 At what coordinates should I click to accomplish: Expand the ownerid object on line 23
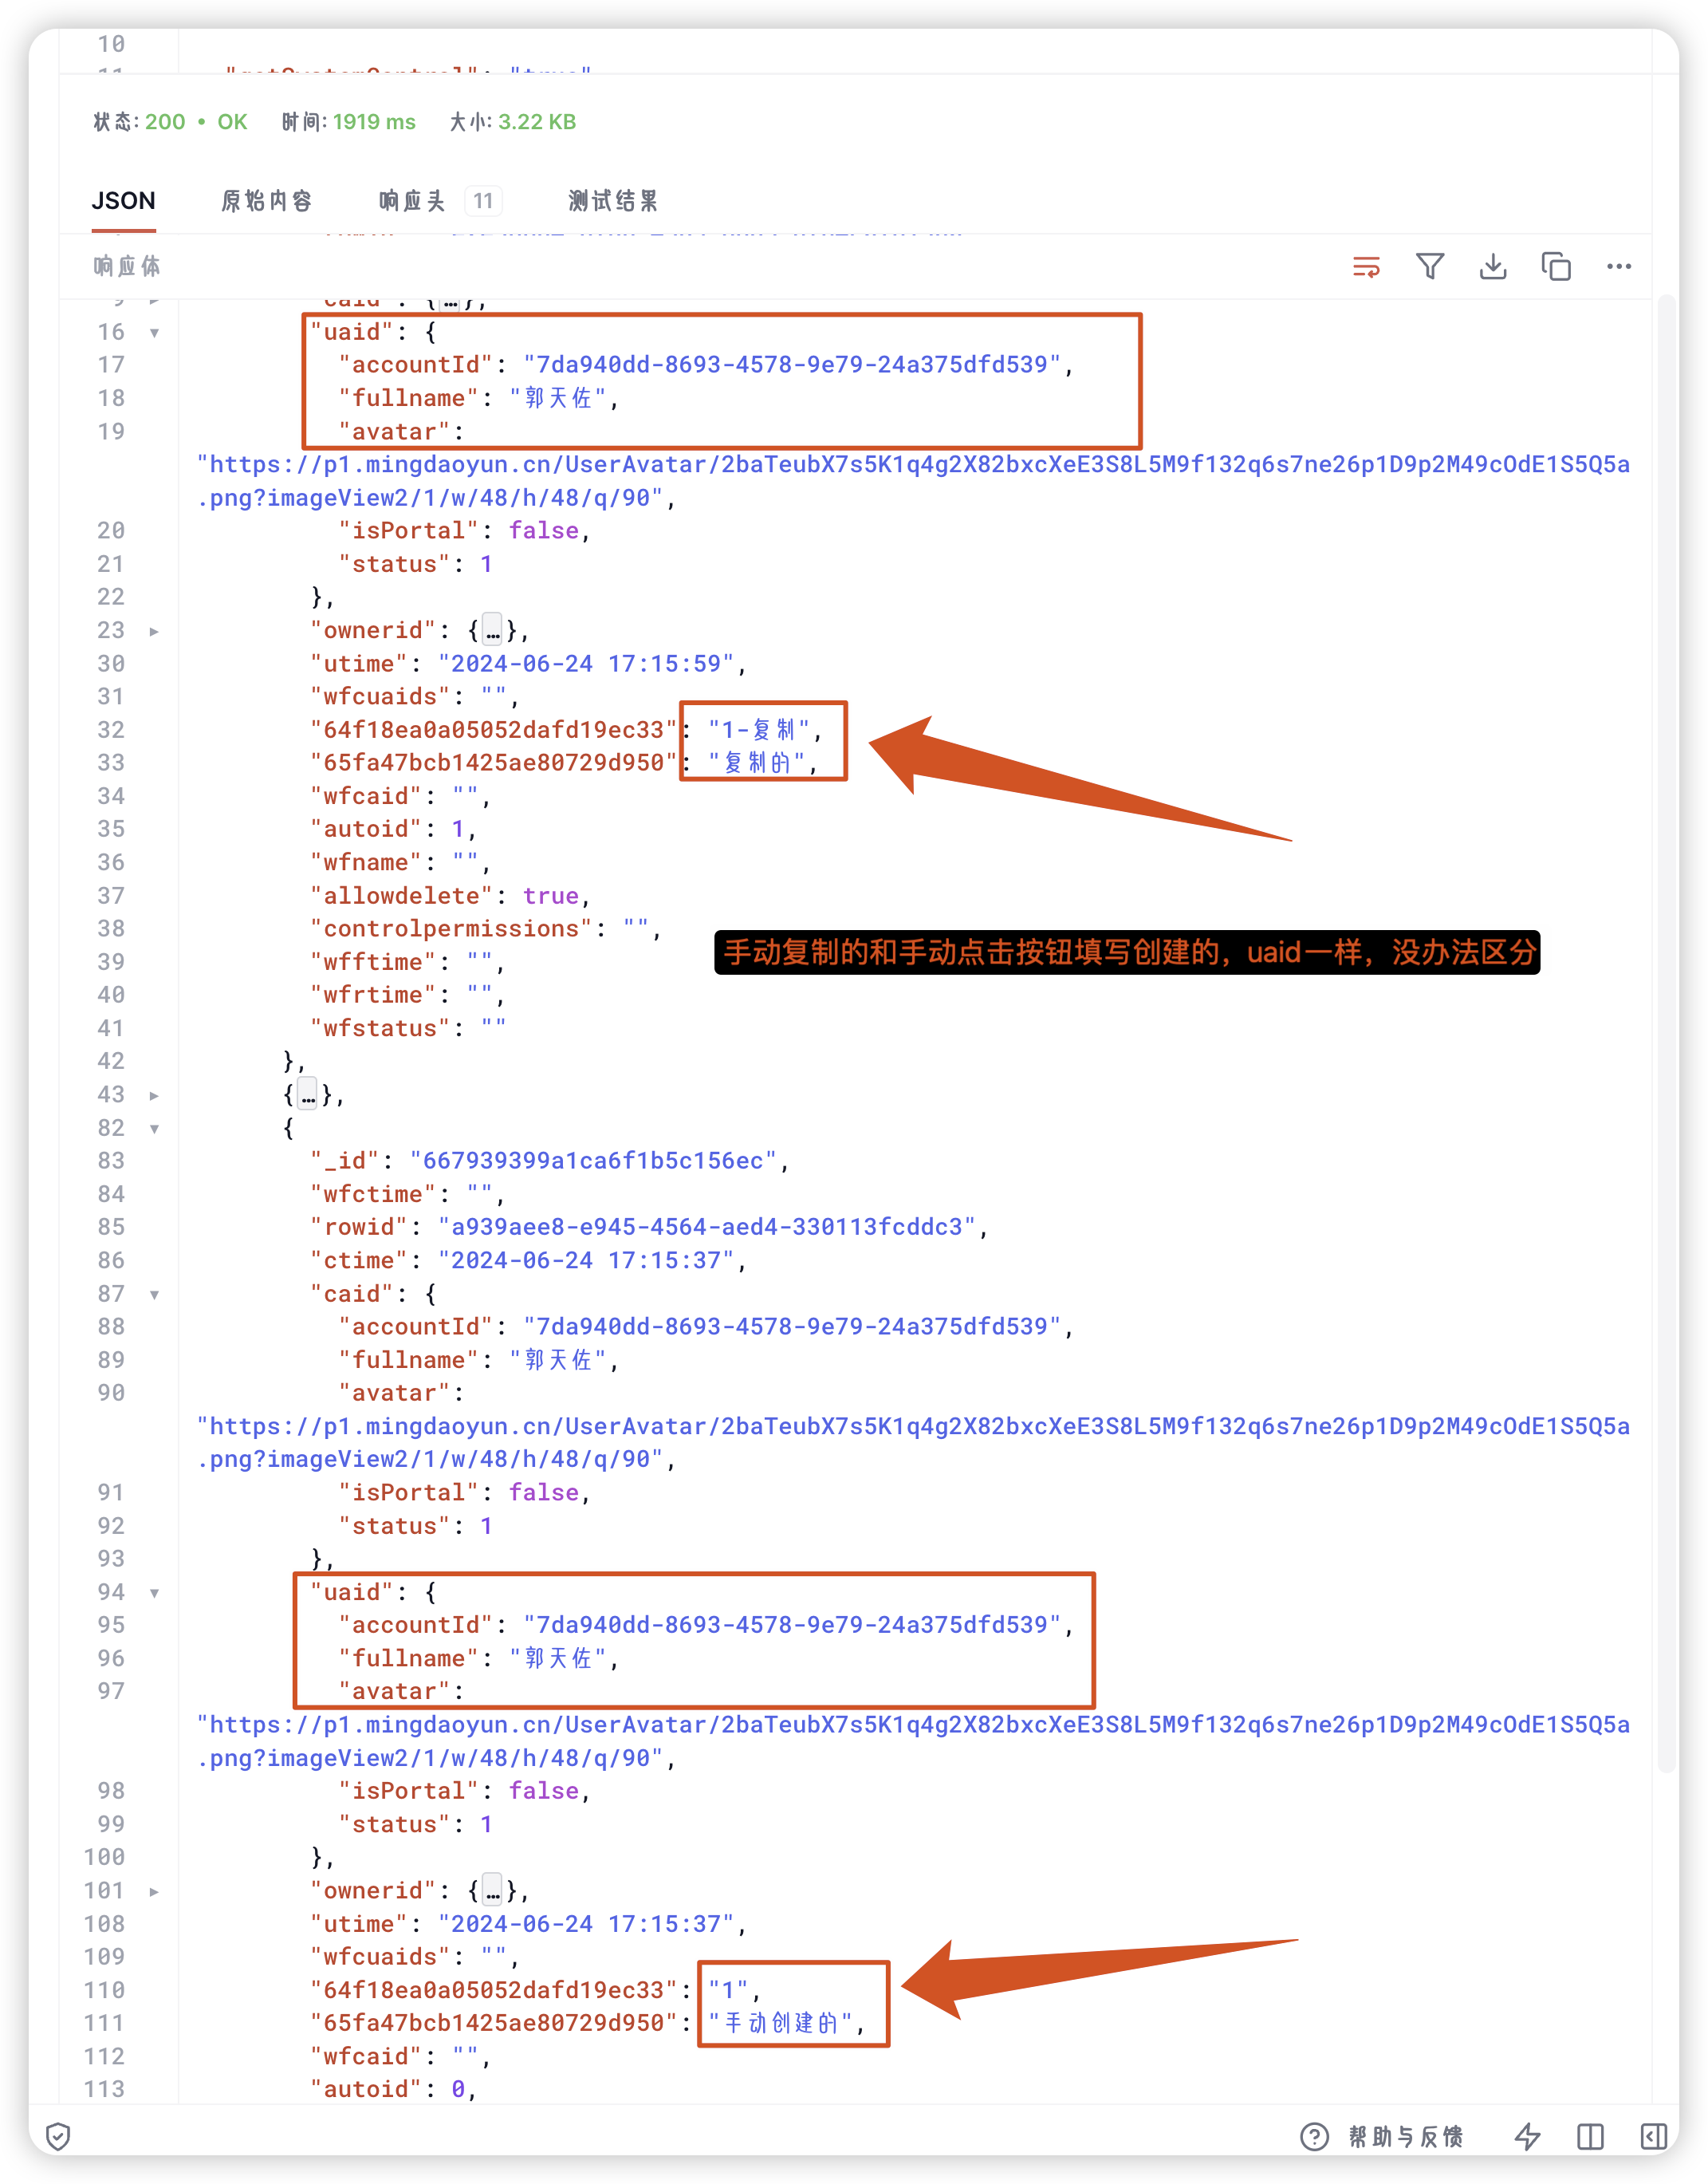pos(154,631)
